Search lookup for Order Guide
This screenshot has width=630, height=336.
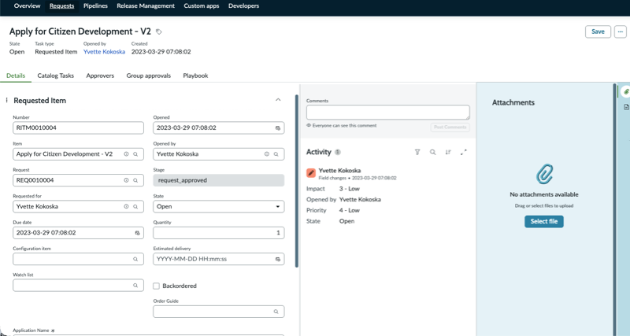276,312
